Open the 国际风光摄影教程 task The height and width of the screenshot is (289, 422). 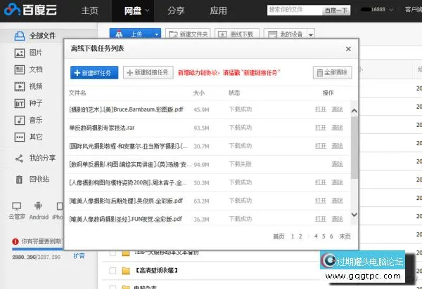(x=321, y=146)
